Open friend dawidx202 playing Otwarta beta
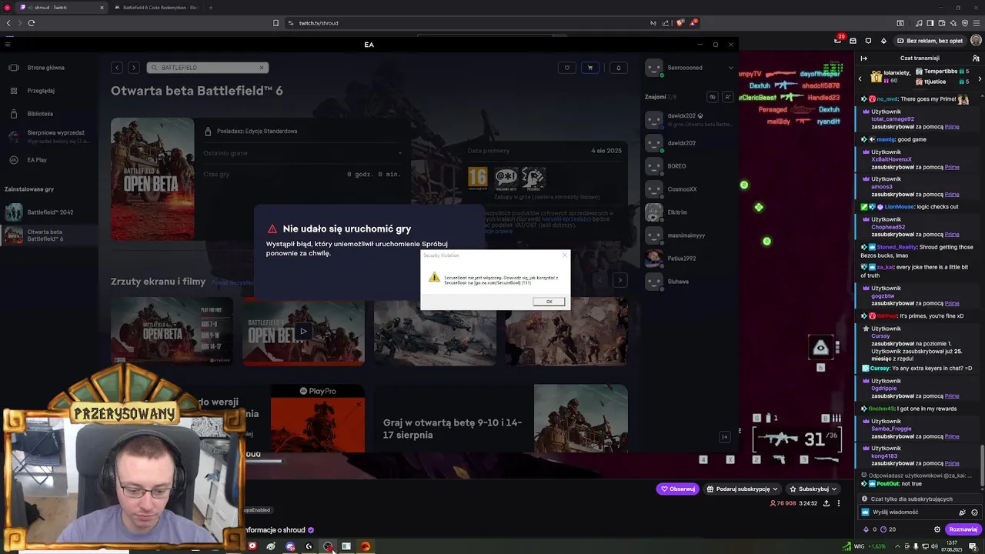 click(x=689, y=119)
